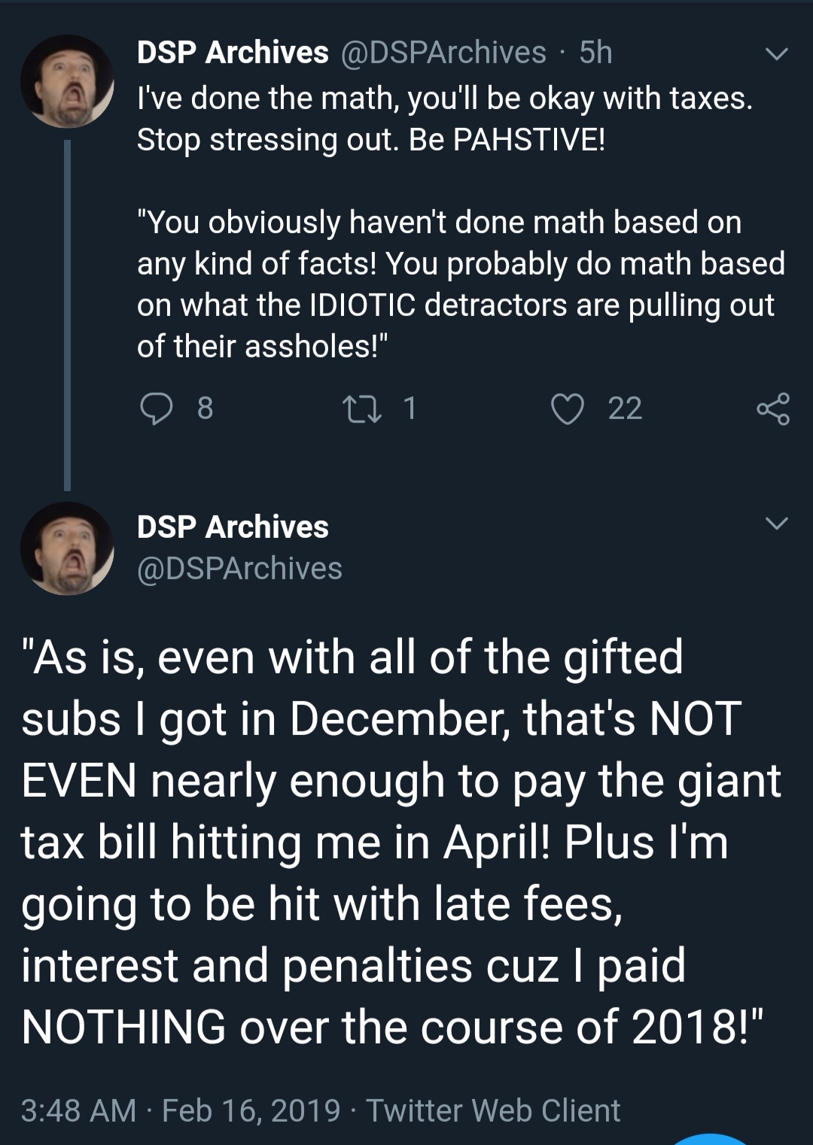
Task: Open the second DSP Archives profile avatar
Action: pos(66,549)
